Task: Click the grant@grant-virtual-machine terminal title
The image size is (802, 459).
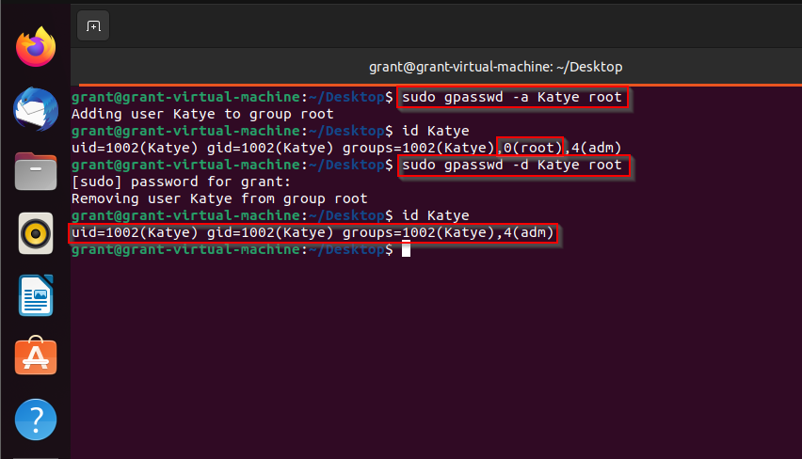Action: point(496,67)
